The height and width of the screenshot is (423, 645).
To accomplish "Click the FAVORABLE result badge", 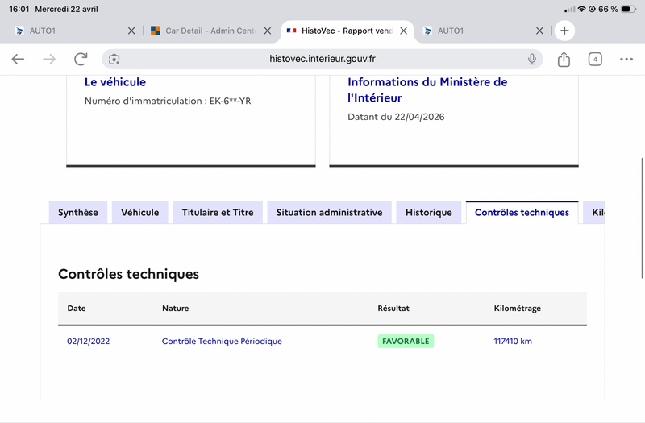I will [406, 342].
